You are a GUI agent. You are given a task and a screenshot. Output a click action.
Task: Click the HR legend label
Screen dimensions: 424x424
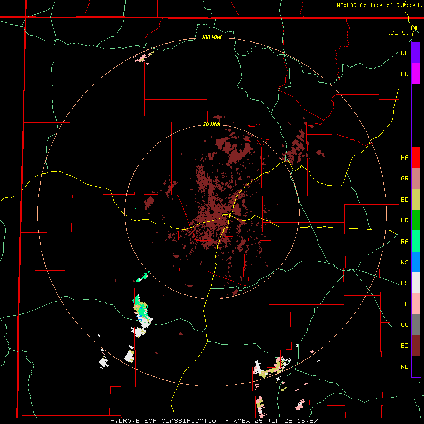[x=404, y=220]
